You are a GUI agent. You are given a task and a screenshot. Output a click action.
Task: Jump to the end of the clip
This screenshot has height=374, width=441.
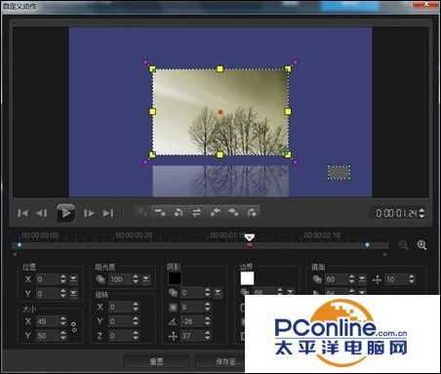click(x=108, y=213)
